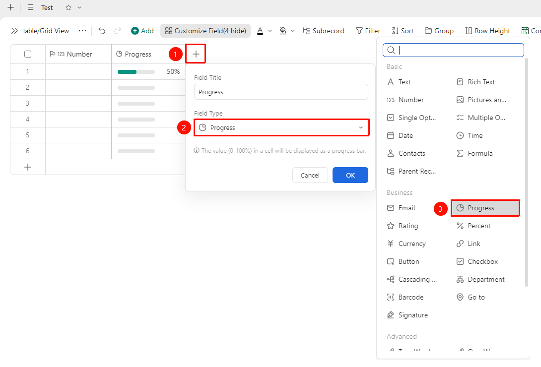Select the Department field type

[480, 280]
